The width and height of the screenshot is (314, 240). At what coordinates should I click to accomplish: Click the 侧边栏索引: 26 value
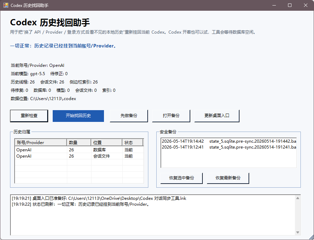[84, 82]
